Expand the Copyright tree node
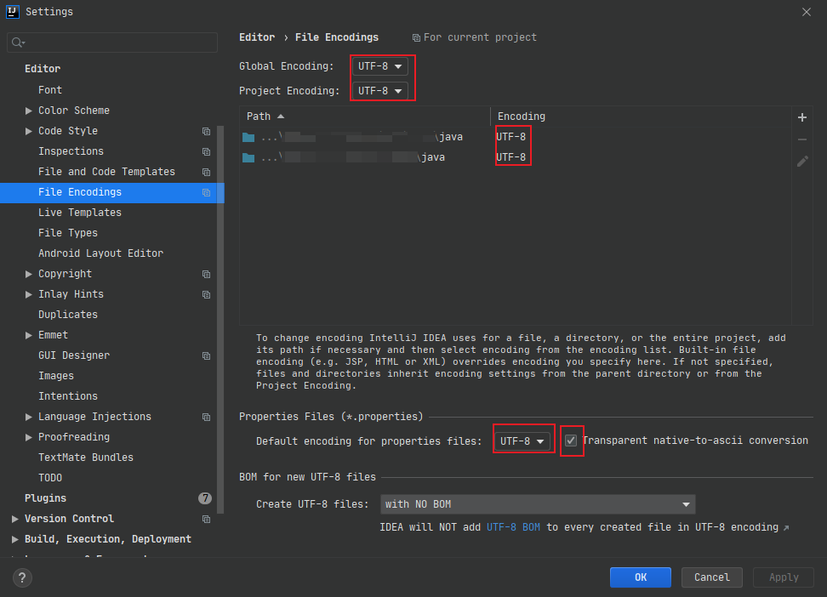The width and height of the screenshot is (827, 597). pyautogui.click(x=28, y=274)
